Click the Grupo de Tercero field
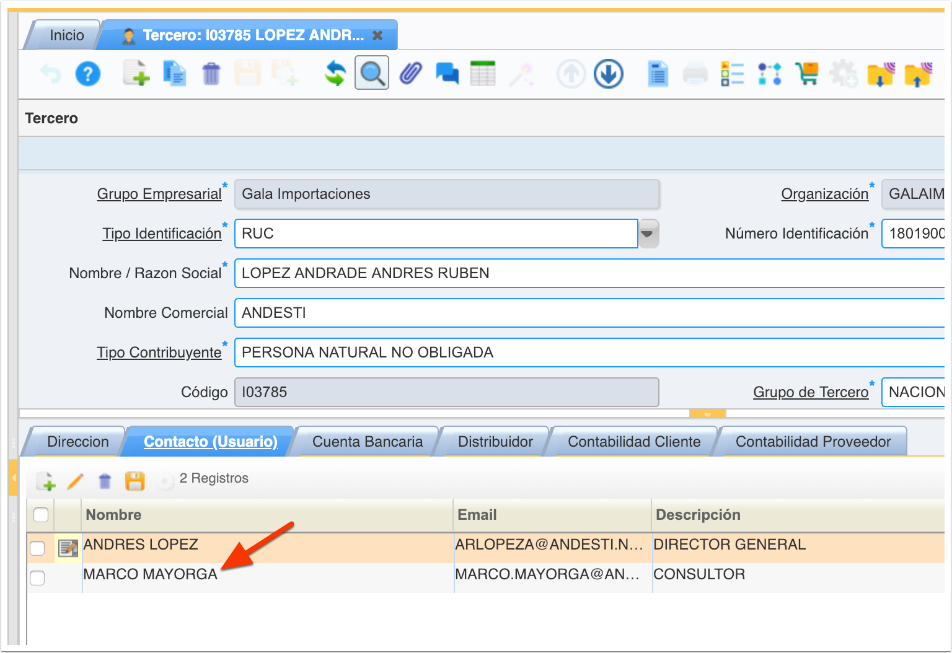 (914, 392)
